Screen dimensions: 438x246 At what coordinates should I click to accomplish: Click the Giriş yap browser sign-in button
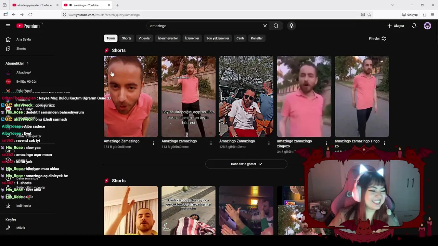pyautogui.click(x=410, y=15)
